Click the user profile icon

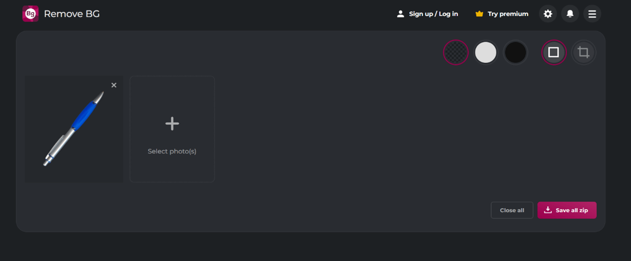400,14
